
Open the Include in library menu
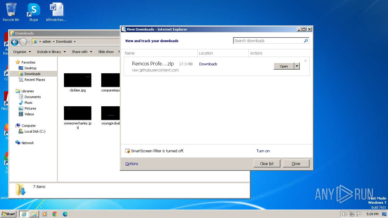point(51,52)
